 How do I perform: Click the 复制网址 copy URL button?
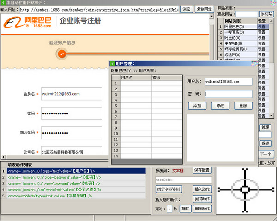(205, 9)
